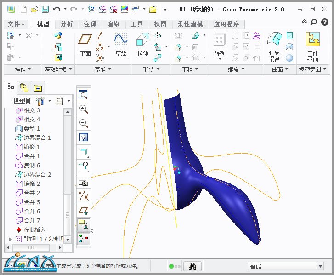Viewport: 334px width, 275px height.
Task: Click the Zoom In magnifier icon
Action: click(84, 109)
